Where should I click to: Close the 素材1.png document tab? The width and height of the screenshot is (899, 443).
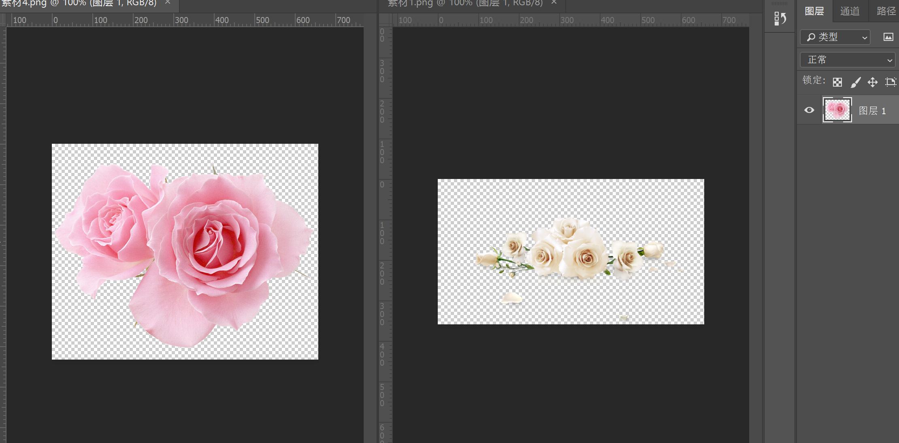click(554, 2)
